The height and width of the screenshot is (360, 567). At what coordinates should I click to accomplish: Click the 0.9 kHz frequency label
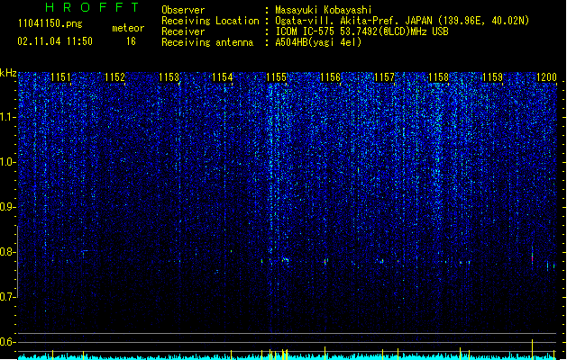(x=7, y=207)
